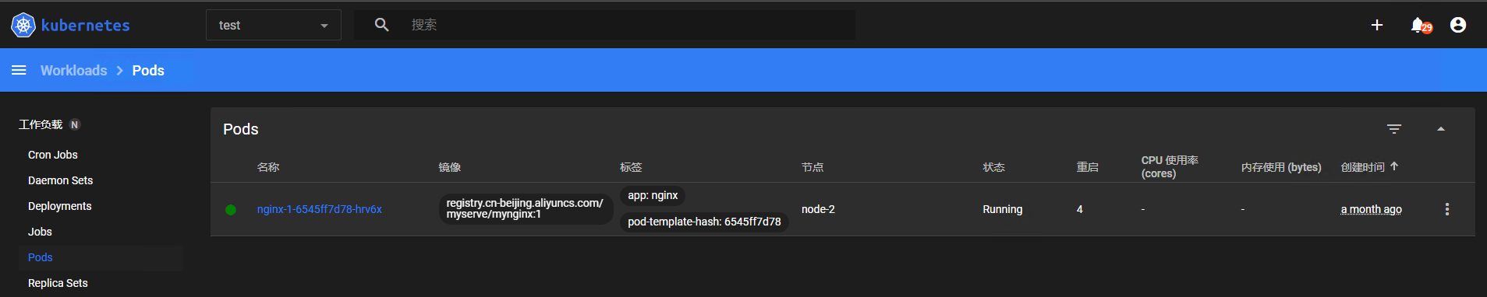Click the app: nginx label chip
Screen dimensions: 1487x297
(653, 196)
